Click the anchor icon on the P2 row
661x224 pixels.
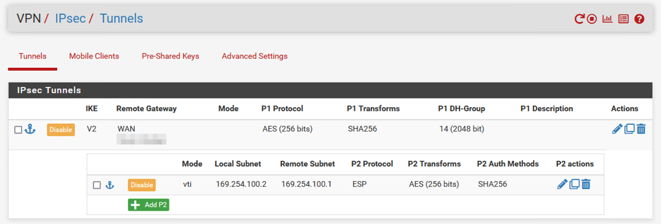[109, 185]
